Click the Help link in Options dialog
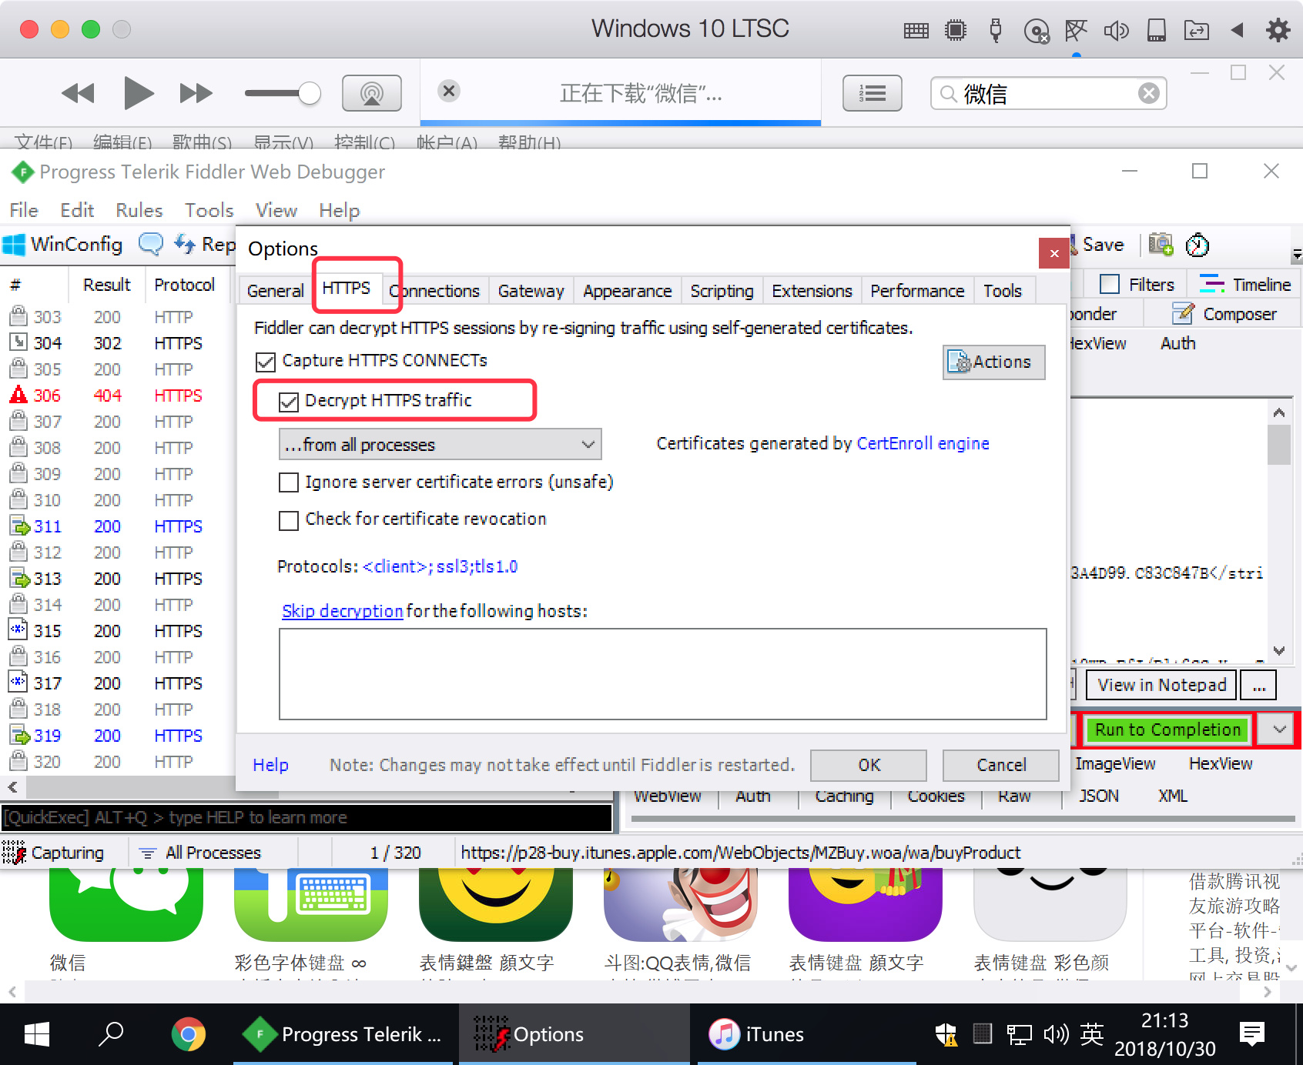1303x1065 pixels. coord(270,765)
